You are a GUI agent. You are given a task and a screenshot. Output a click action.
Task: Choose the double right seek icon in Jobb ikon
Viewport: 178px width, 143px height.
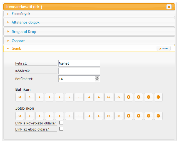pos(109,116)
